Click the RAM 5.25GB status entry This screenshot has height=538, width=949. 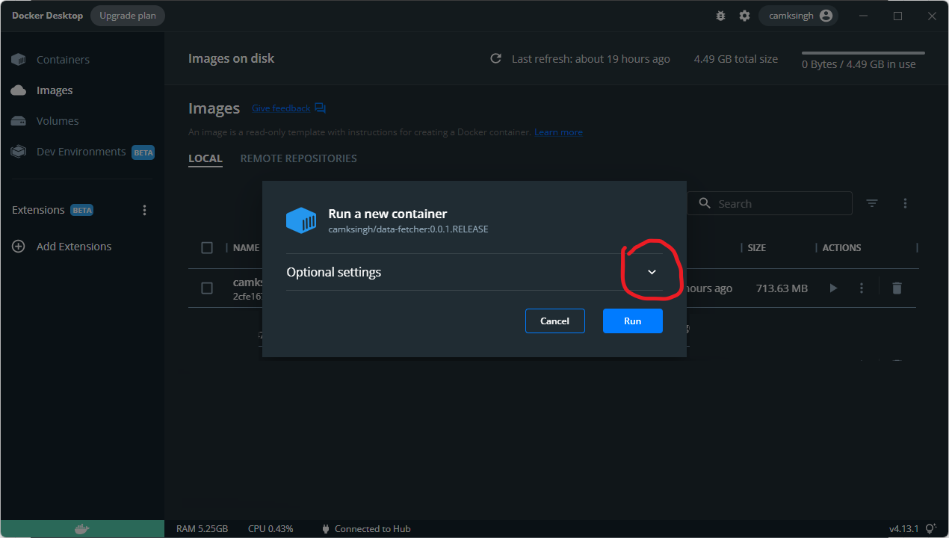tap(202, 529)
